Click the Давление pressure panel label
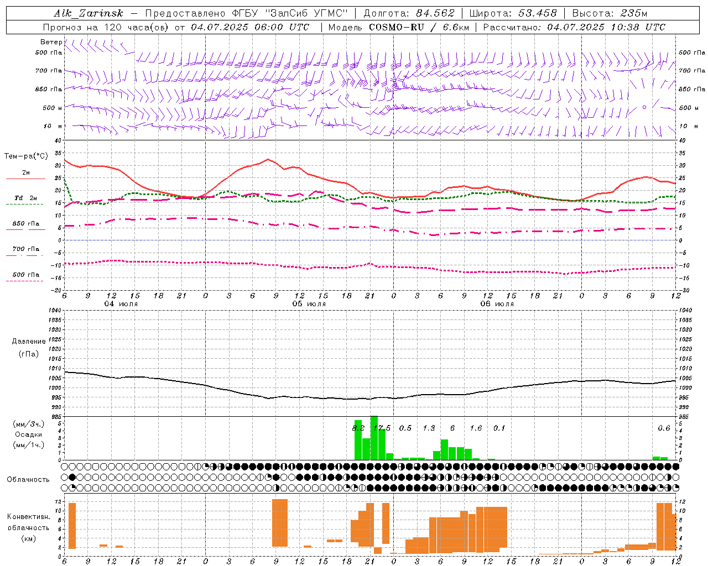708x566 pixels. point(29,342)
